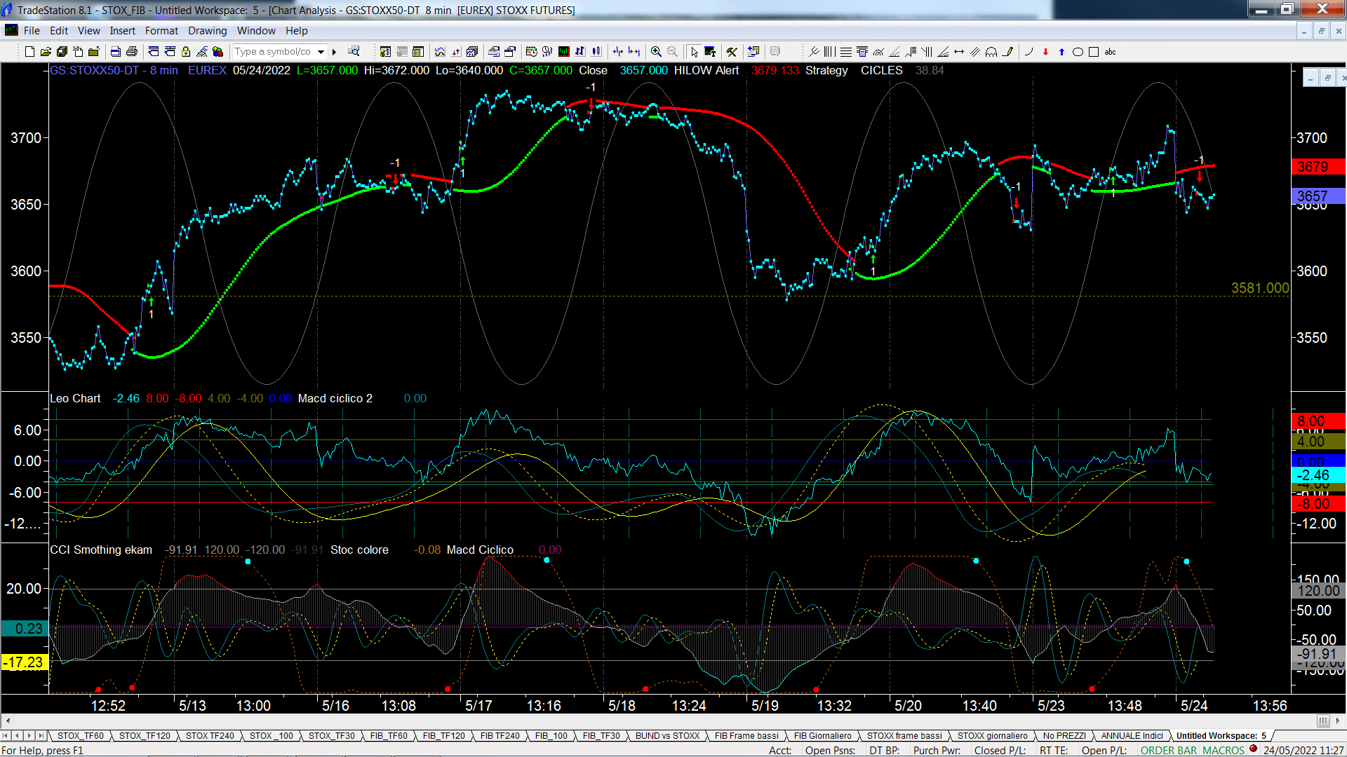Click the green bars chart toolbar icon
Image resolution: width=1347 pixels, height=757 pixels.
pos(563,51)
